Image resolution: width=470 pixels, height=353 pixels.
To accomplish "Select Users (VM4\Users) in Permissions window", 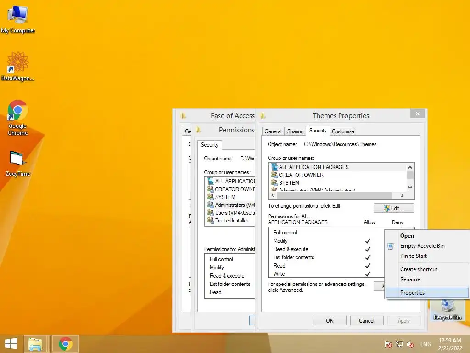I will coord(230,212).
